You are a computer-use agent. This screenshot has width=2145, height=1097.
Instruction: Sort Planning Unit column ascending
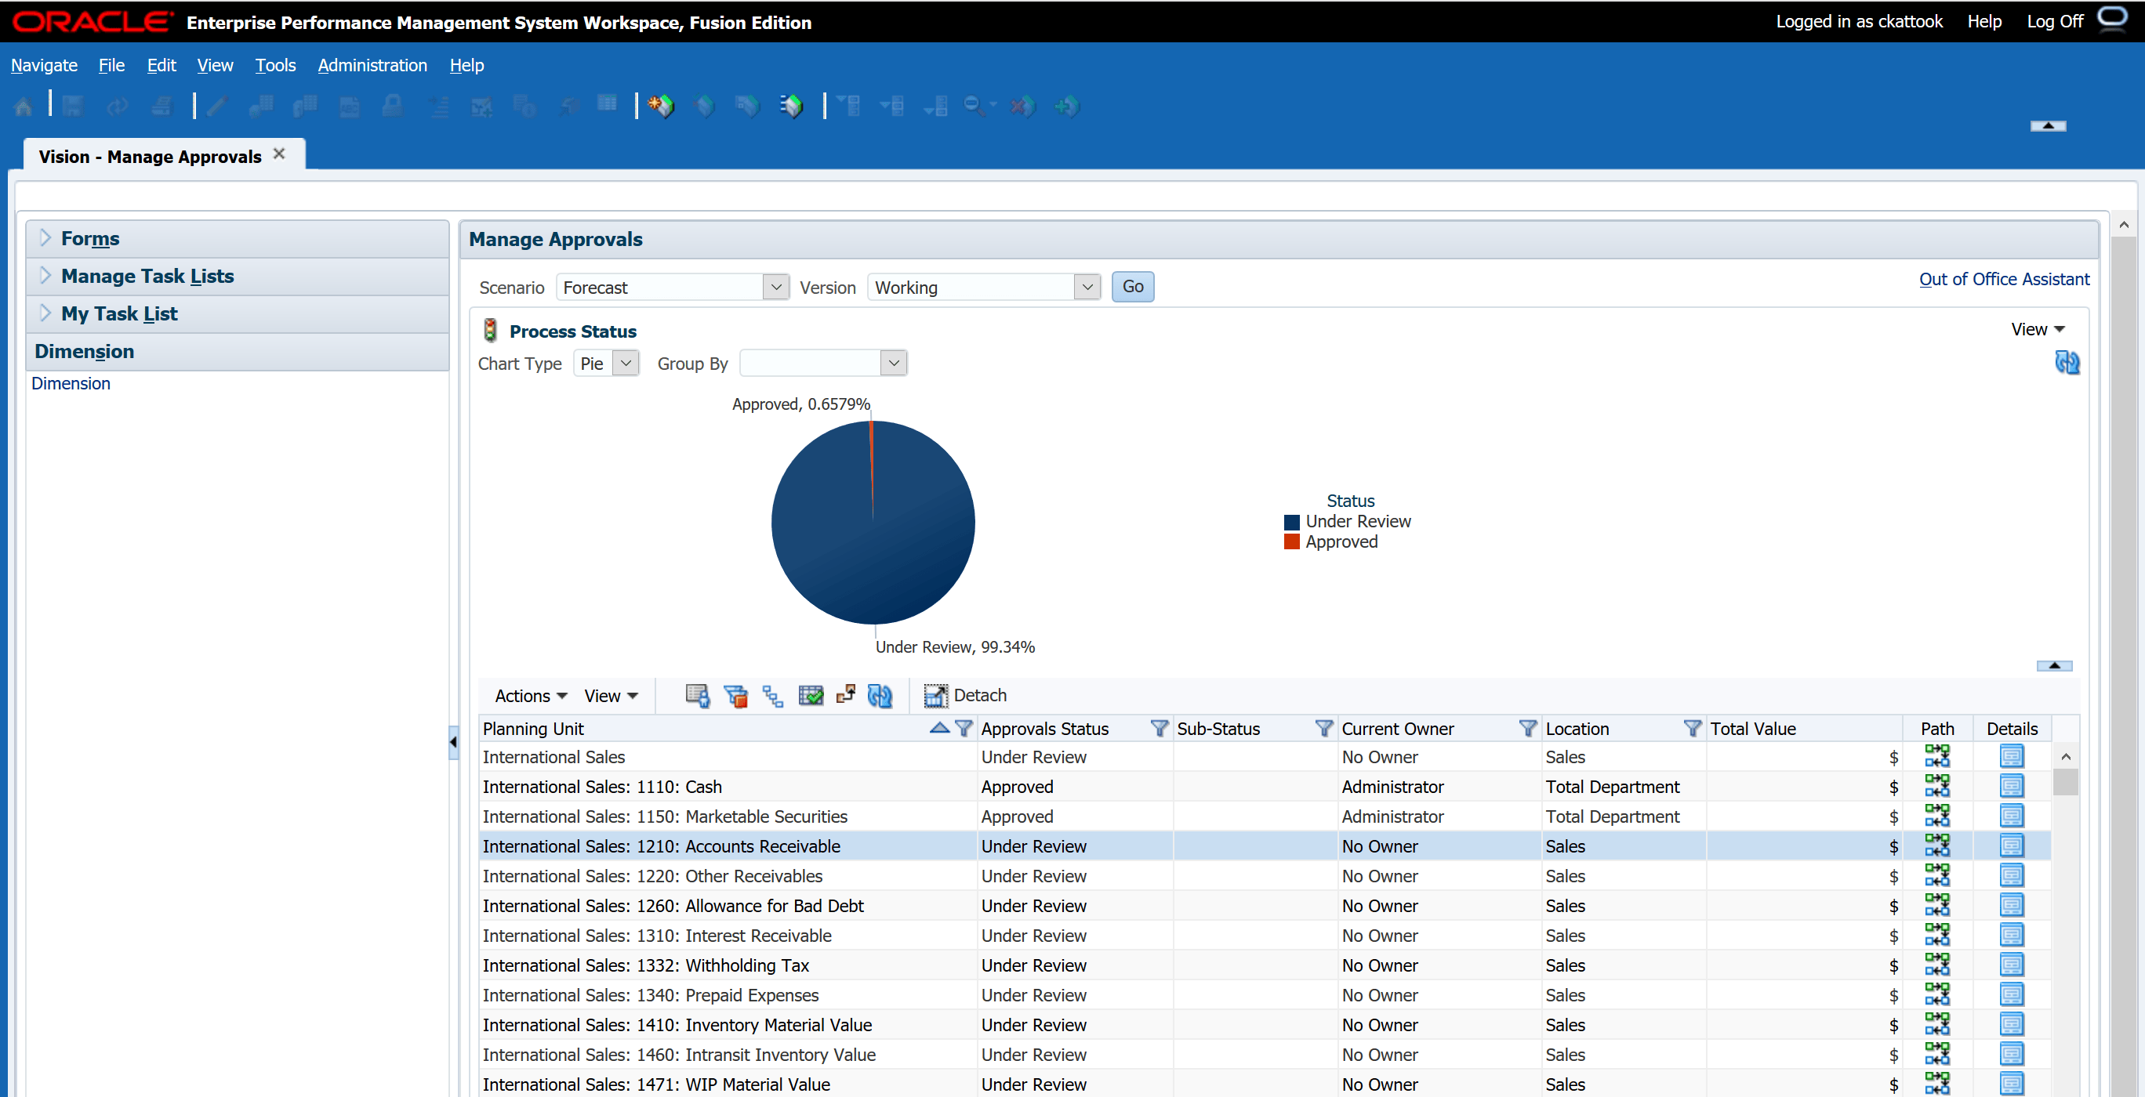pyautogui.click(x=939, y=726)
